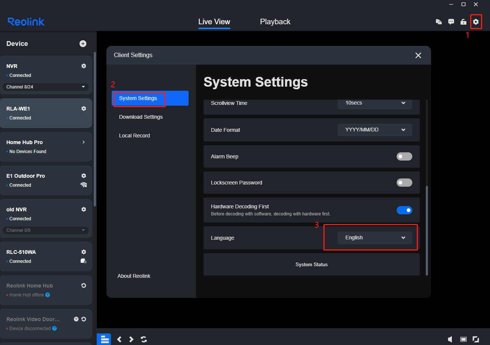Viewport: 490px width, 345px height.
Task: Select Local Record in sidebar
Action: coord(134,136)
